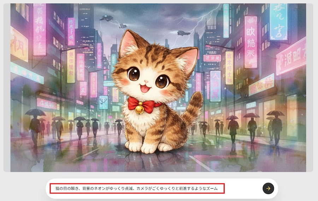Focus the Japanese prompt text field
This screenshot has height=201, width=318.
[137, 188]
